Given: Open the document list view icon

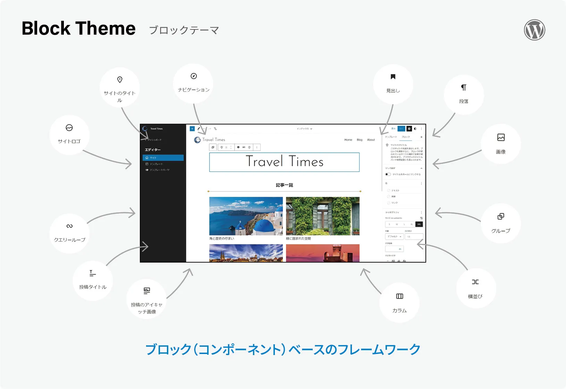Looking at the screenshot, I should (x=215, y=129).
